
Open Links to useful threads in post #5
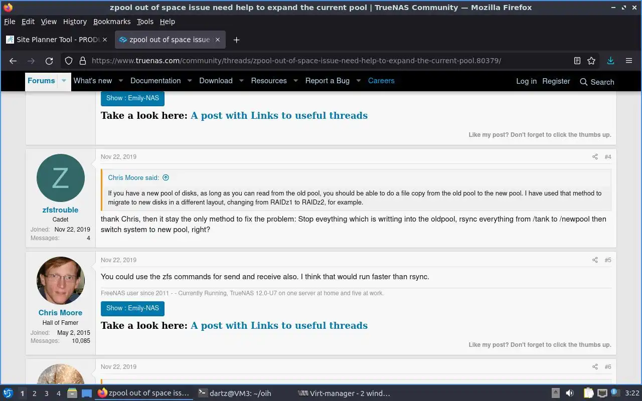click(x=279, y=326)
